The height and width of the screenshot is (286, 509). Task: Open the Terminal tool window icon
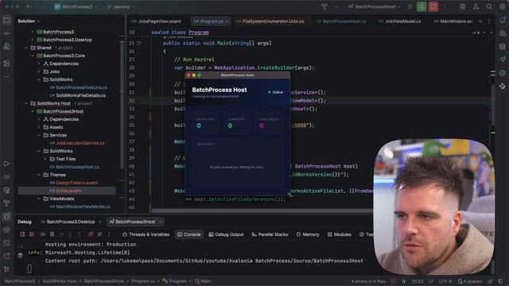[x=6, y=243]
